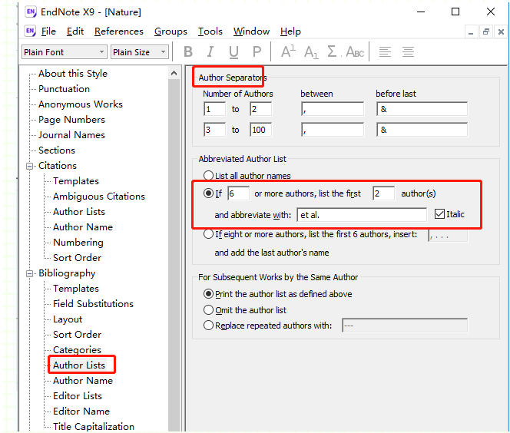The image size is (510, 433).
Task: Collapse the Citations tree node
Action: 30,166
